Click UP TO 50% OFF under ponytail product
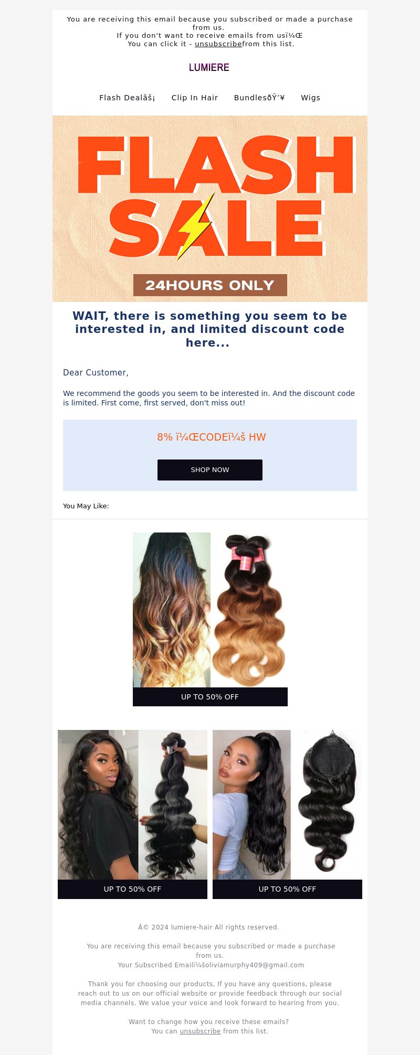This screenshot has height=1055, width=420. point(287,889)
